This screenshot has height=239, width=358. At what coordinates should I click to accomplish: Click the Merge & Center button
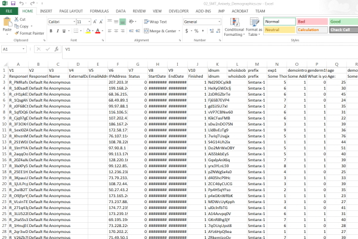pos(162,30)
